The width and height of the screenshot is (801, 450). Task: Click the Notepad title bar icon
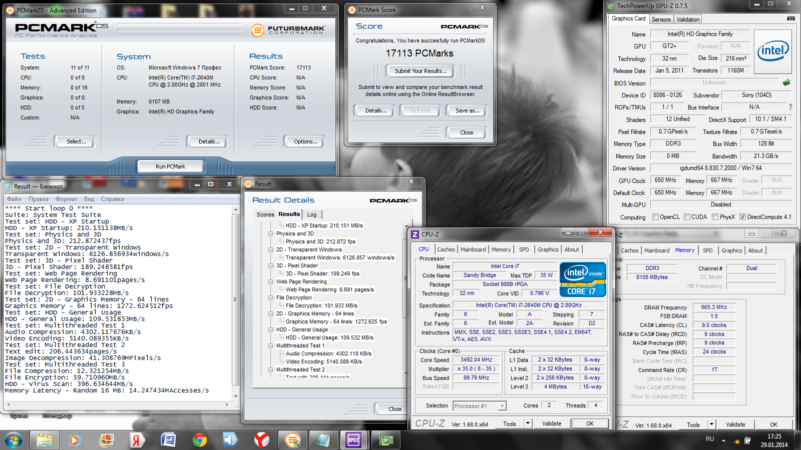8,186
